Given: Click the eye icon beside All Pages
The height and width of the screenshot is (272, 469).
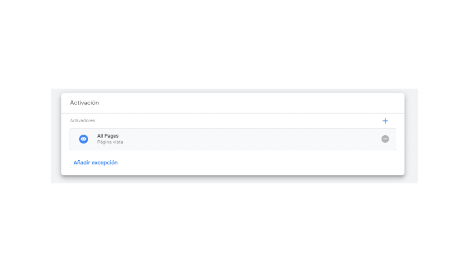Looking at the screenshot, I should 83,139.
